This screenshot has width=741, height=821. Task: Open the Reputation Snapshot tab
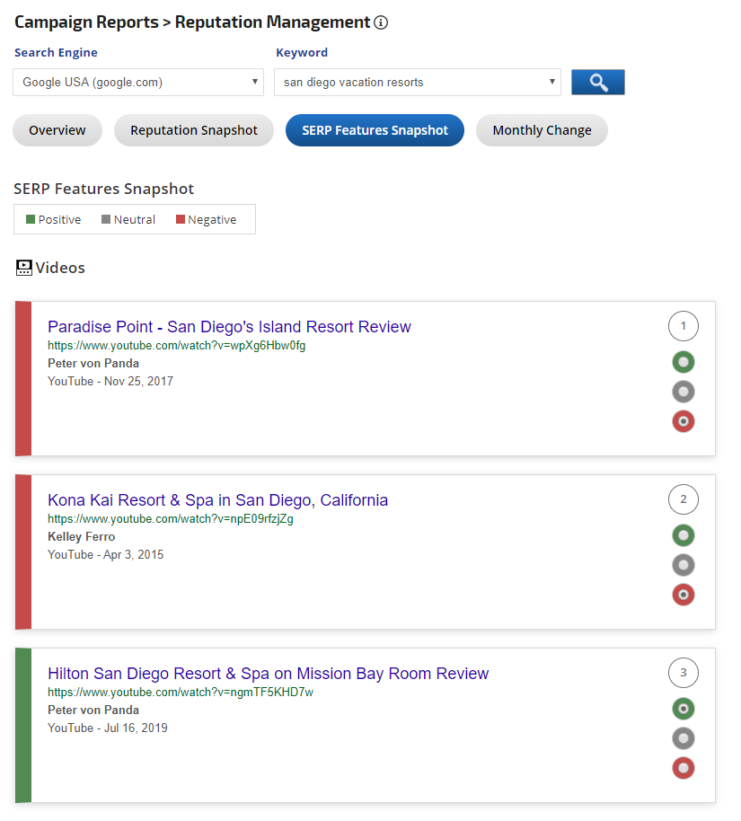[x=194, y=130]
